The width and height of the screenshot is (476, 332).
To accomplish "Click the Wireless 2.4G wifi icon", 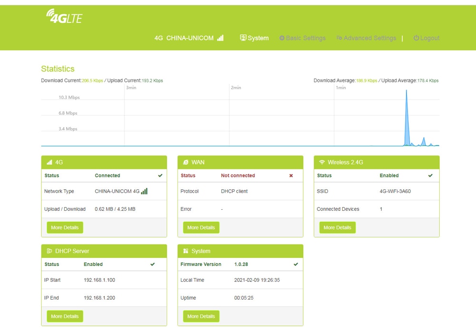I will coord(322,162).
